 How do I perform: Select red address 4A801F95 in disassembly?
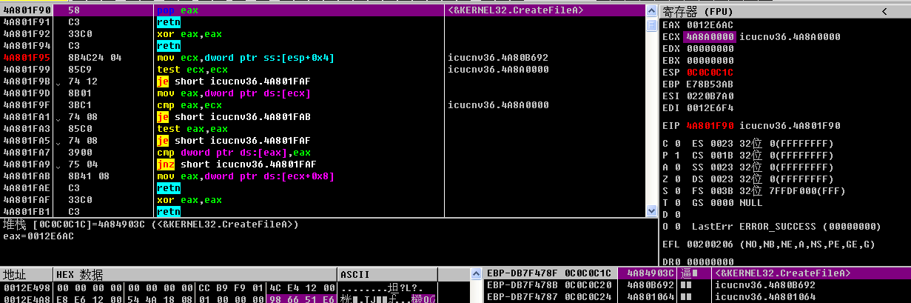pyautogui.click(x=27, y=58)
